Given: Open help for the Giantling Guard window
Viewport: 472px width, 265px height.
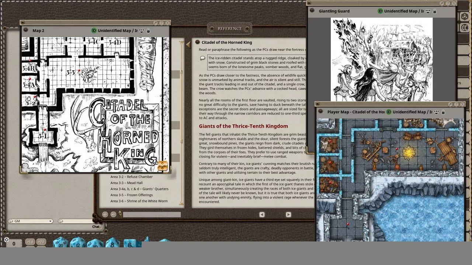Looking at the screenshot, I should coord(448,3).
